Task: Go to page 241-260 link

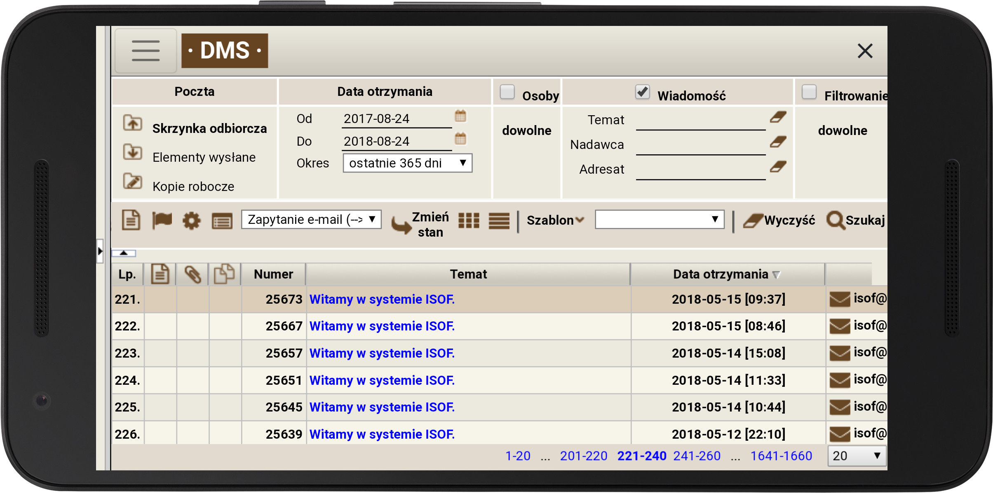Action: coord(697,456)
